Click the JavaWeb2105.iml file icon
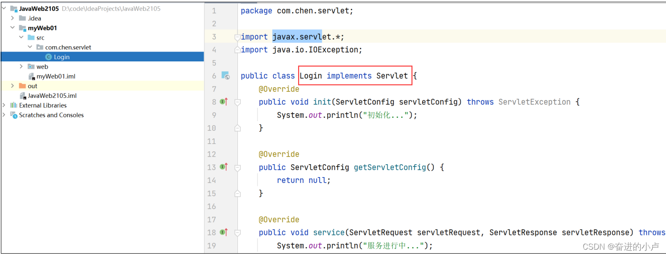This screenshot has height=255, width=666. pos(23,96)
